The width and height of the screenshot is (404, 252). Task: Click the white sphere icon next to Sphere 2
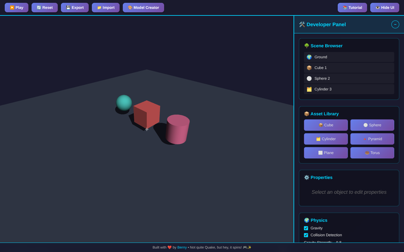(309, 78)
